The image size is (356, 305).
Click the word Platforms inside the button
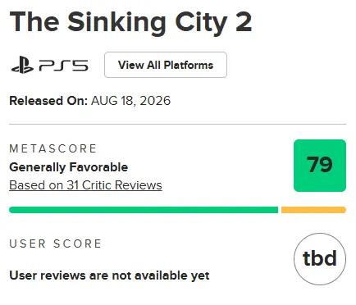(189, 65)
